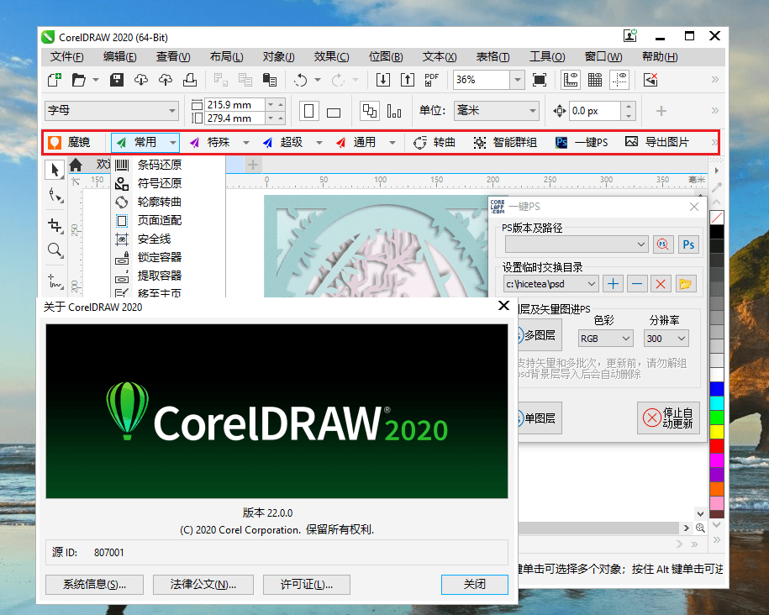Remove temp directory with minus button

[636, 283]
